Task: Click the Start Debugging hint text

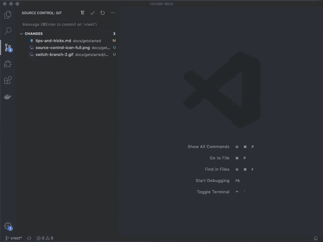Action: point(212,180)
